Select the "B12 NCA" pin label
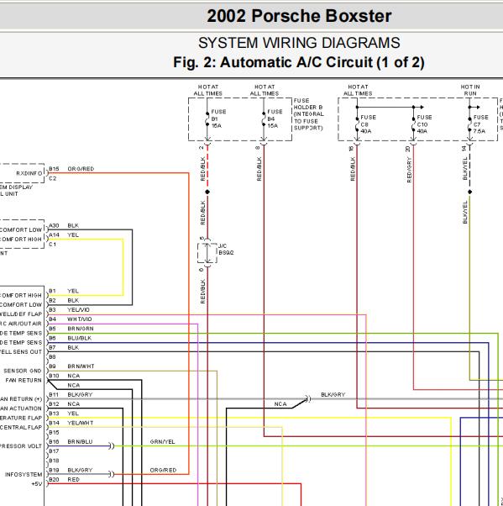 click(x=64, y=403)
